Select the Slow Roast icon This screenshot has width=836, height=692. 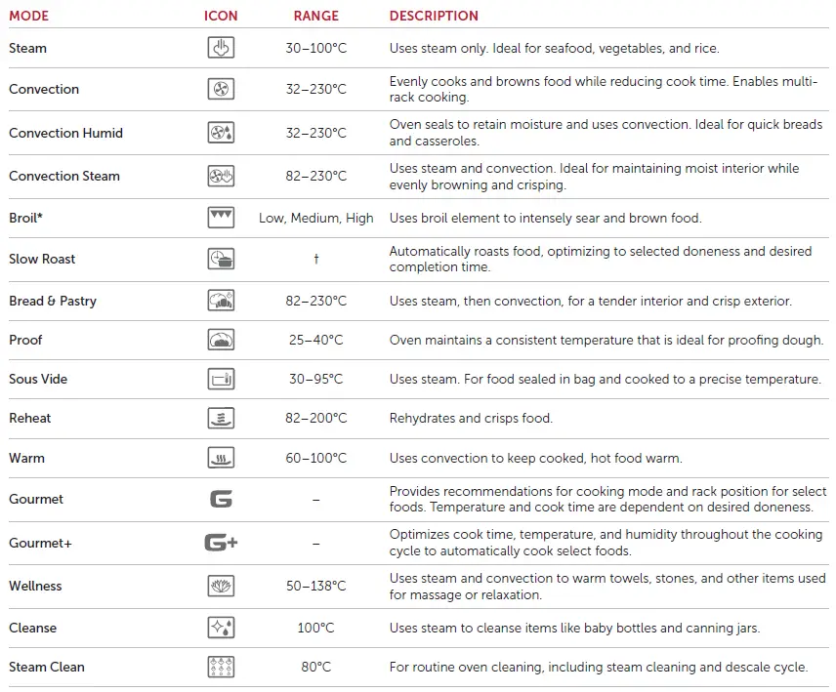(221, 259)
